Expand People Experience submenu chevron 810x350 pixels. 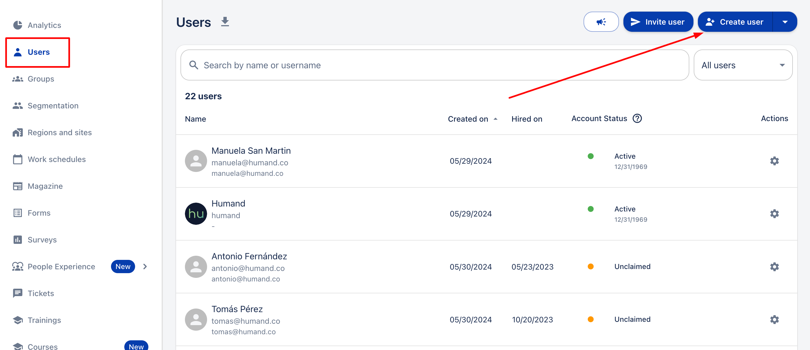145,267
